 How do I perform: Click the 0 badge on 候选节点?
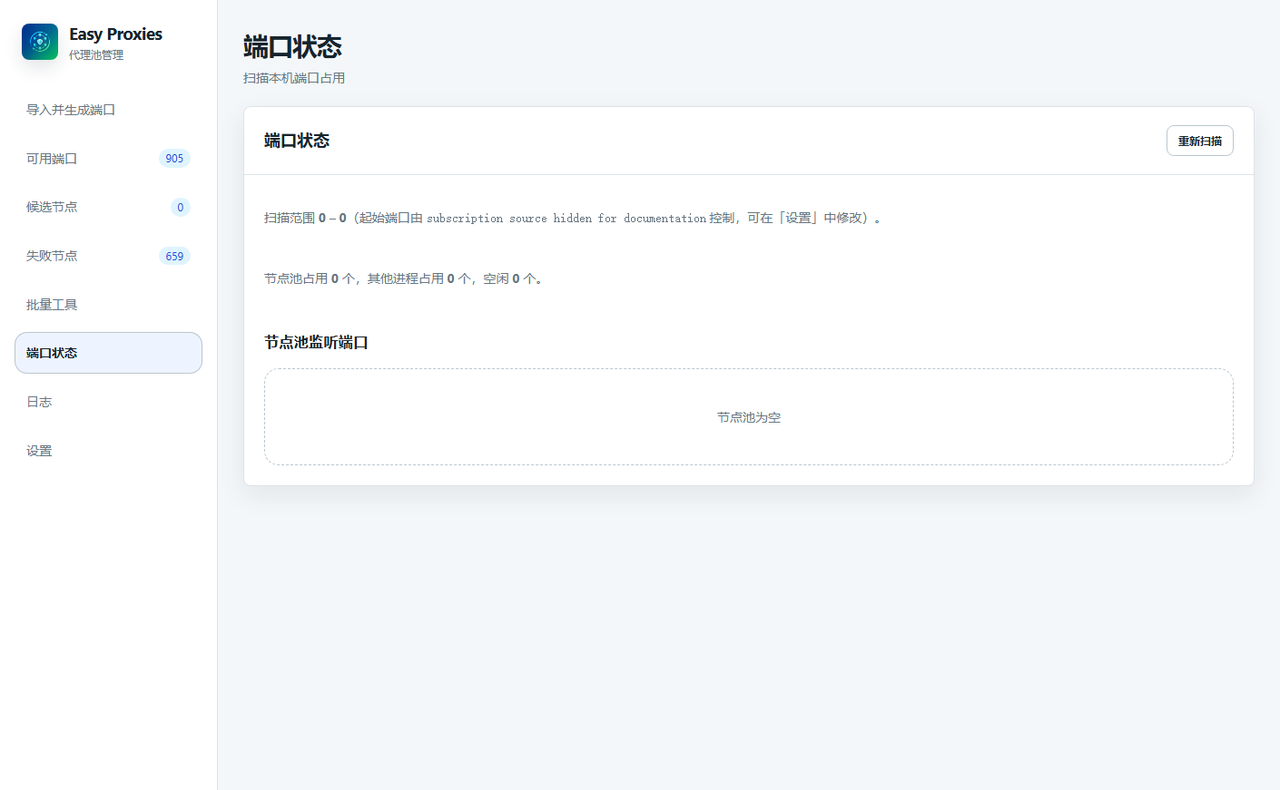[x=181, y=208]
